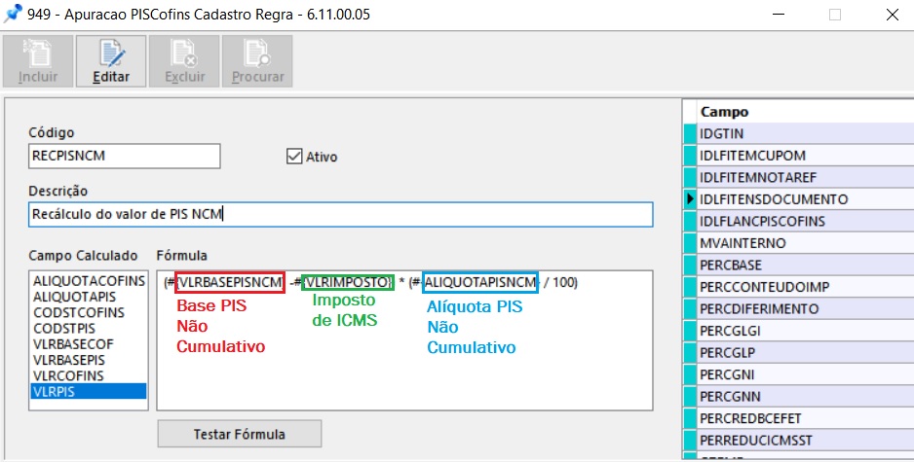Screen dimensions: 914x462
Task: Select VLRBASECOF in Campo Calculado list
Action: click(89, 344)
